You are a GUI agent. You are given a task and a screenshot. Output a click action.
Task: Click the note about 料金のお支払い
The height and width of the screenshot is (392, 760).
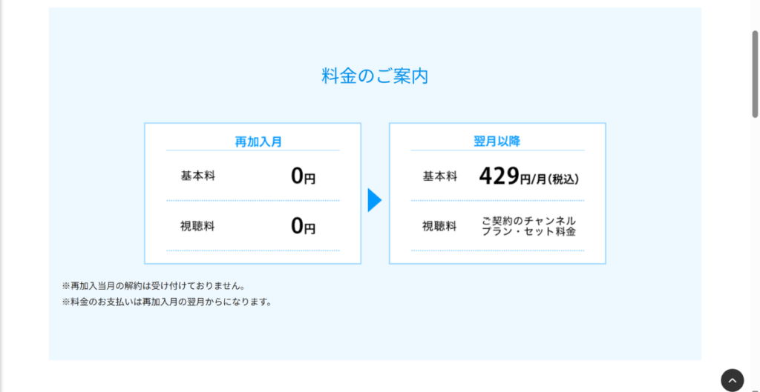(167, 302)
